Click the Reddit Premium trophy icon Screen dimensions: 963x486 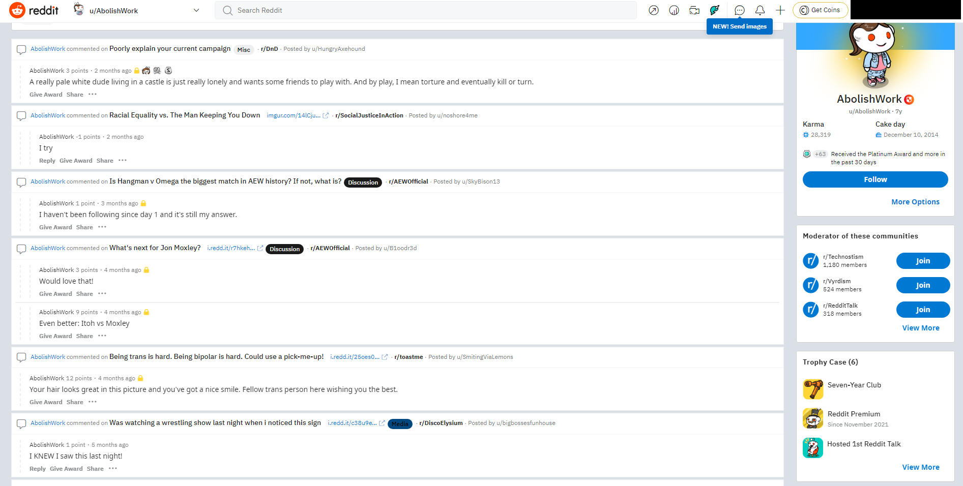pyautogui.click(x=813, y=418)
